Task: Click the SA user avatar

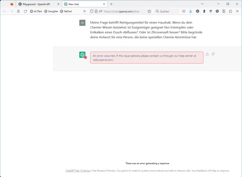Action: tap(82, 23)
